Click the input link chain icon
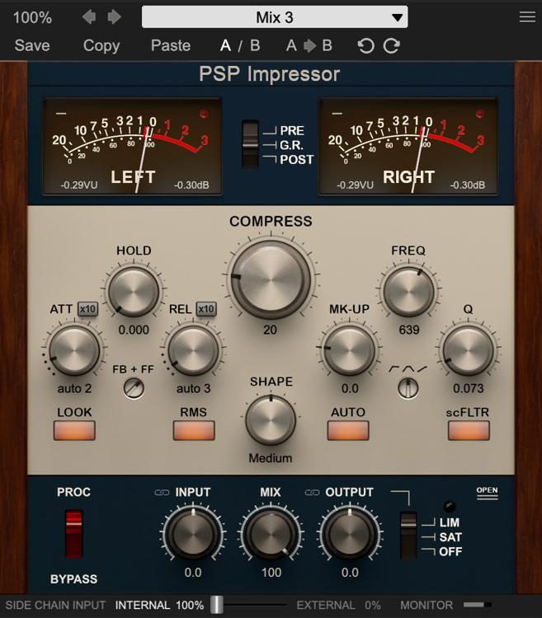This screenshot has height=618, width=542. coord(162,493)
